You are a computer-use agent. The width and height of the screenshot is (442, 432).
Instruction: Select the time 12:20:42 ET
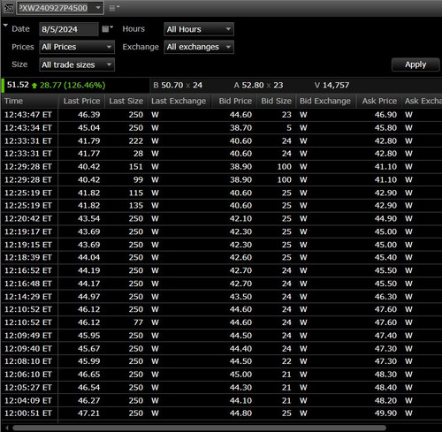point(28,218)
